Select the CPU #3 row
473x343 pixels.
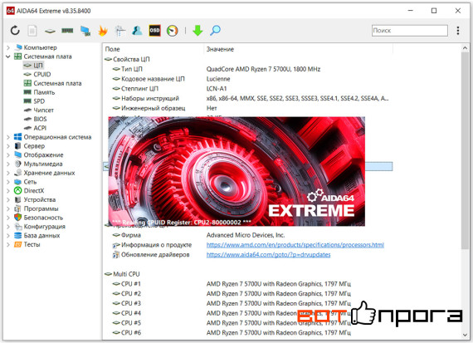(x=247, y=303)
